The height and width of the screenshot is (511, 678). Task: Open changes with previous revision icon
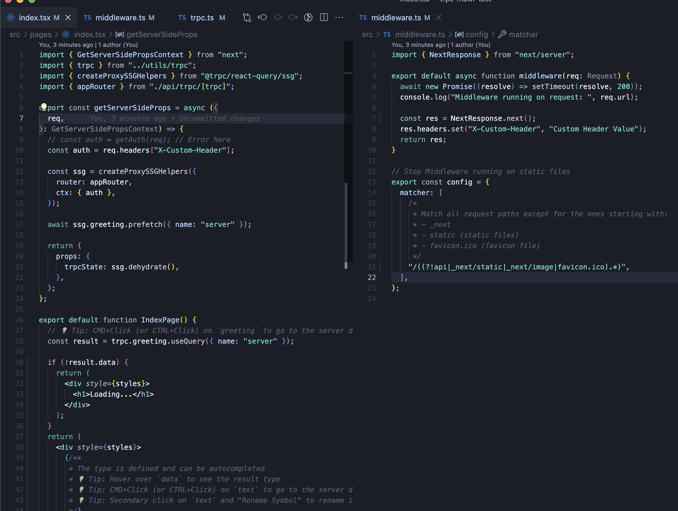point(262,17)
